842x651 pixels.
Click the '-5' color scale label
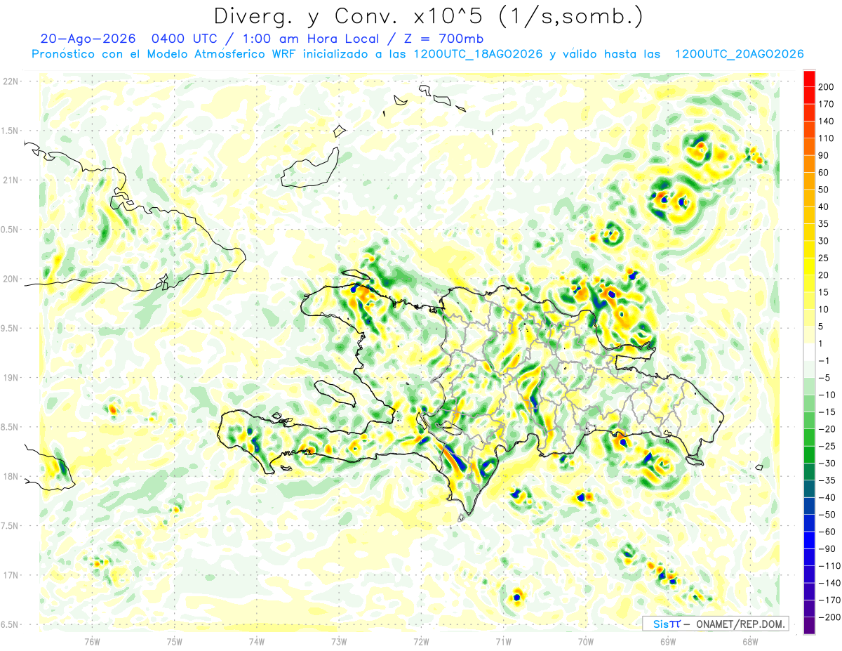point(824,378)
